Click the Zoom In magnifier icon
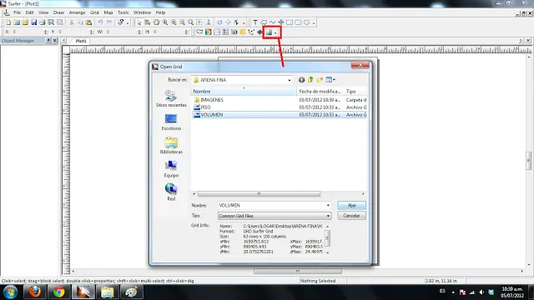The image size is (534, 300). tap(174, 22)
